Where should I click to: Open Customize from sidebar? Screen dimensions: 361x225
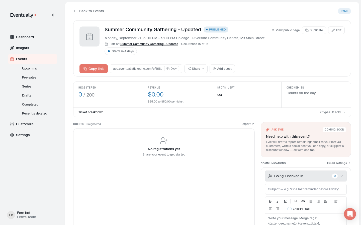[x=33, y=124]
